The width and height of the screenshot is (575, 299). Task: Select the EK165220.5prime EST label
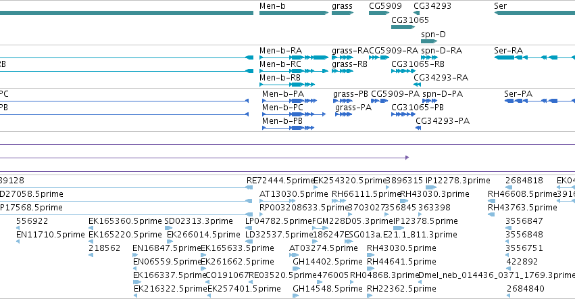(x=125, y=234)
